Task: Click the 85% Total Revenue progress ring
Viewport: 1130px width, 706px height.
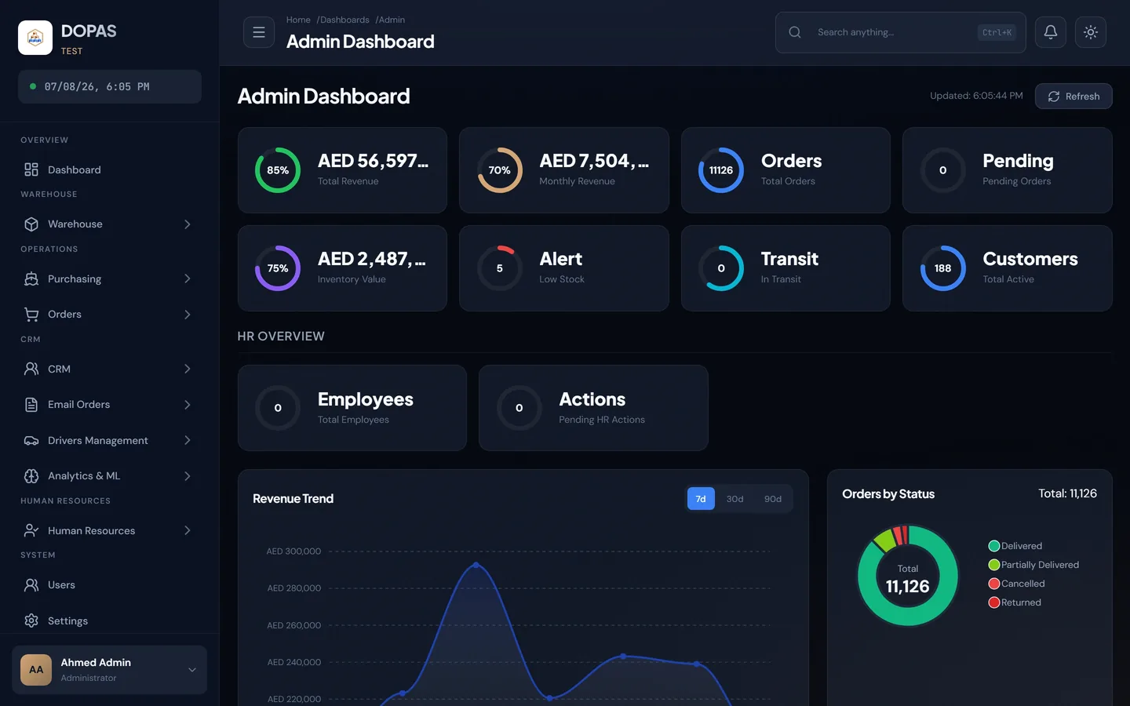Action: coord(278,170)
